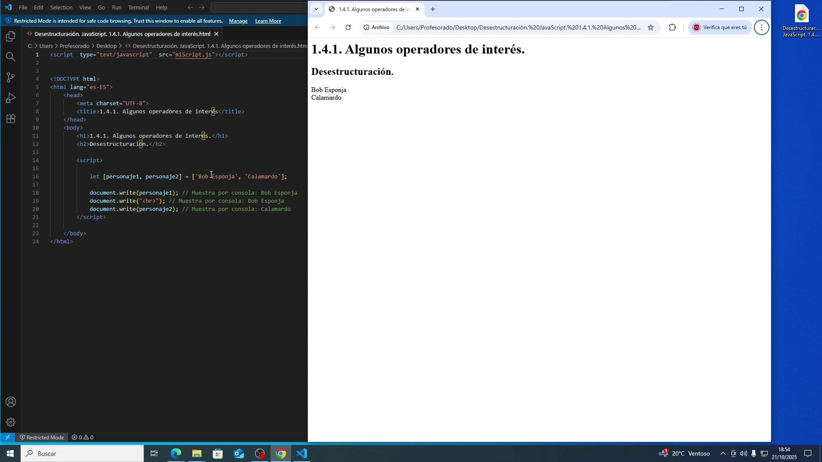Open the Source Control view
This screenshot has height=462, width=822.
click(x=11, y=77)
